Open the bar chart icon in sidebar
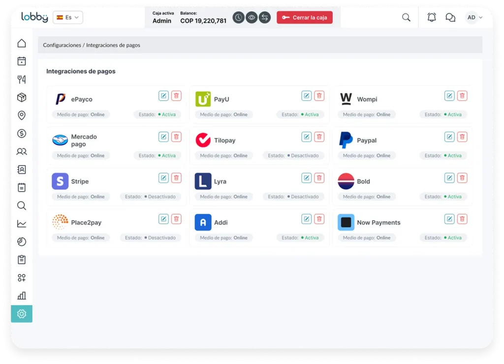 tap(22, 296)
